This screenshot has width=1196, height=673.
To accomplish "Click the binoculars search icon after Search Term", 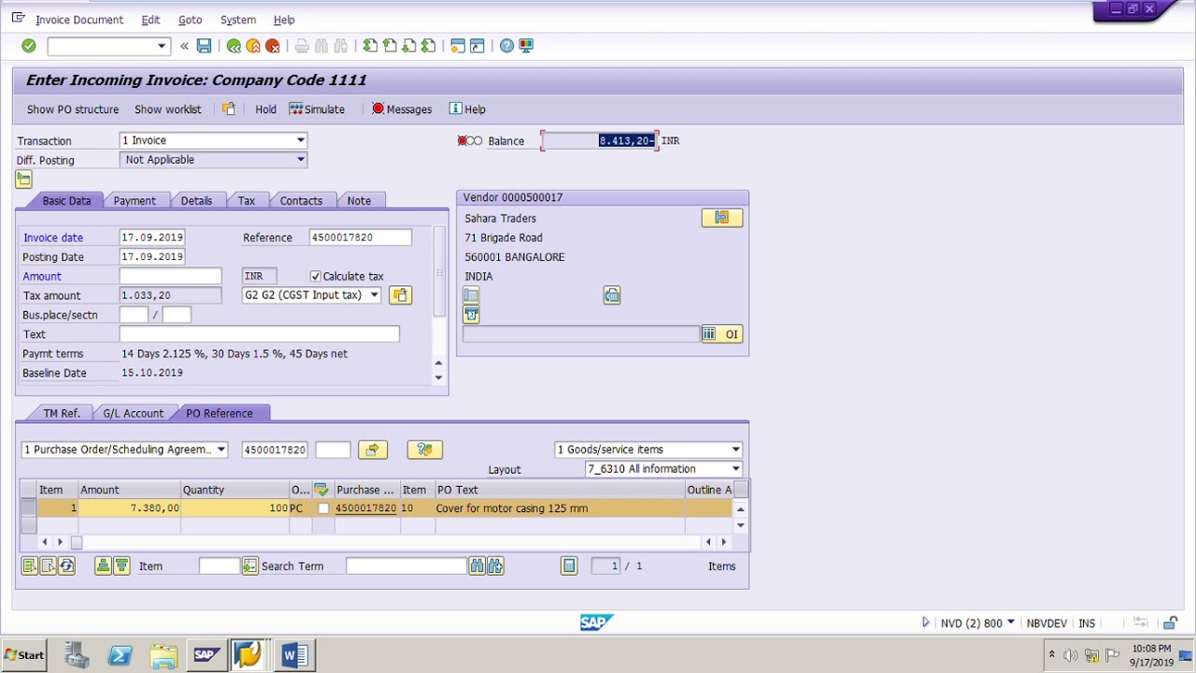I will [477, 566].
